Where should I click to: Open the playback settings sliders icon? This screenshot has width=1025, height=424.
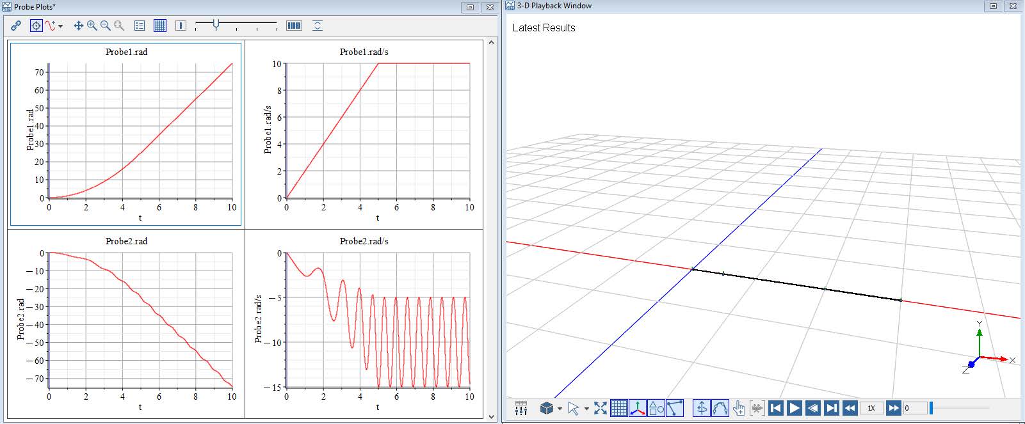[521, 408]
